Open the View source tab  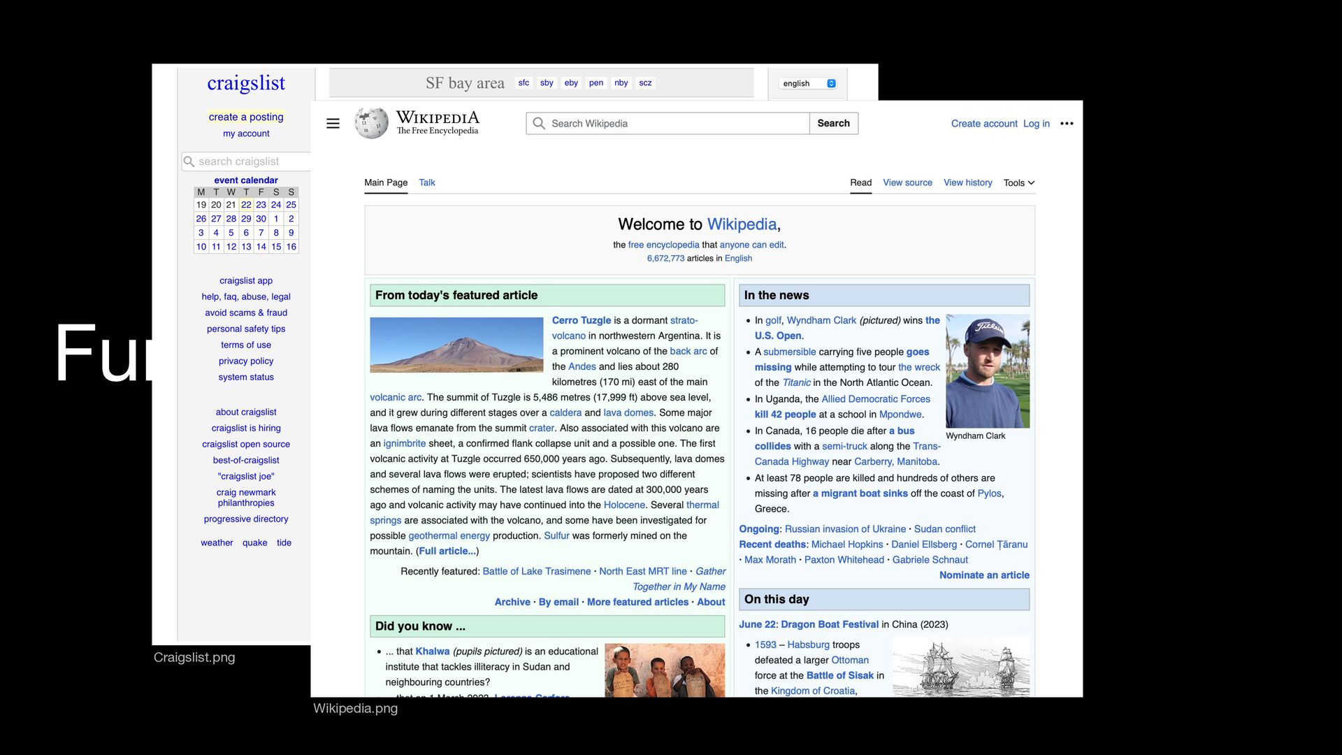(x=908, y=182)
